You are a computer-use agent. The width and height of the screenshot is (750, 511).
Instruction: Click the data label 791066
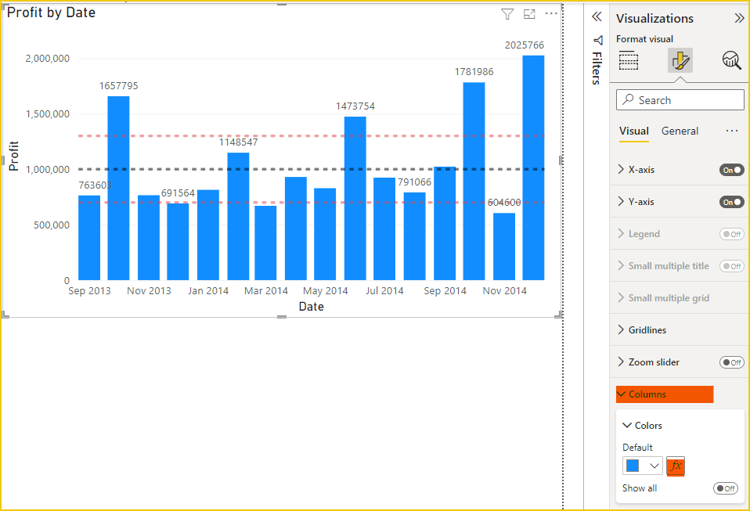pos(414,182)
